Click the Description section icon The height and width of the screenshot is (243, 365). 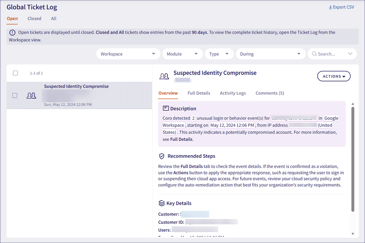[166, 108]
